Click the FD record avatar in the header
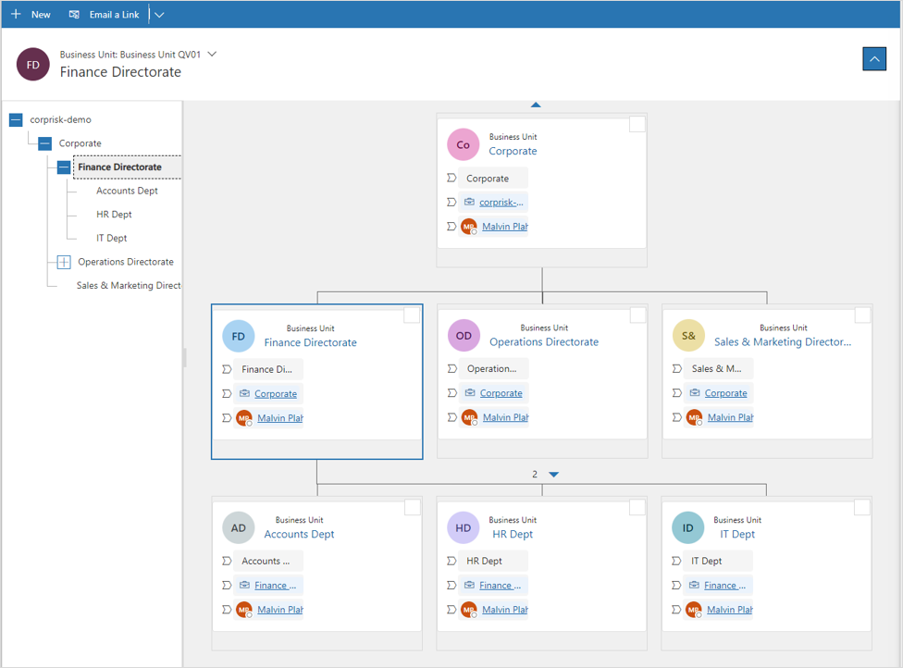The image size is (903, 668). [x=32, y=64]
